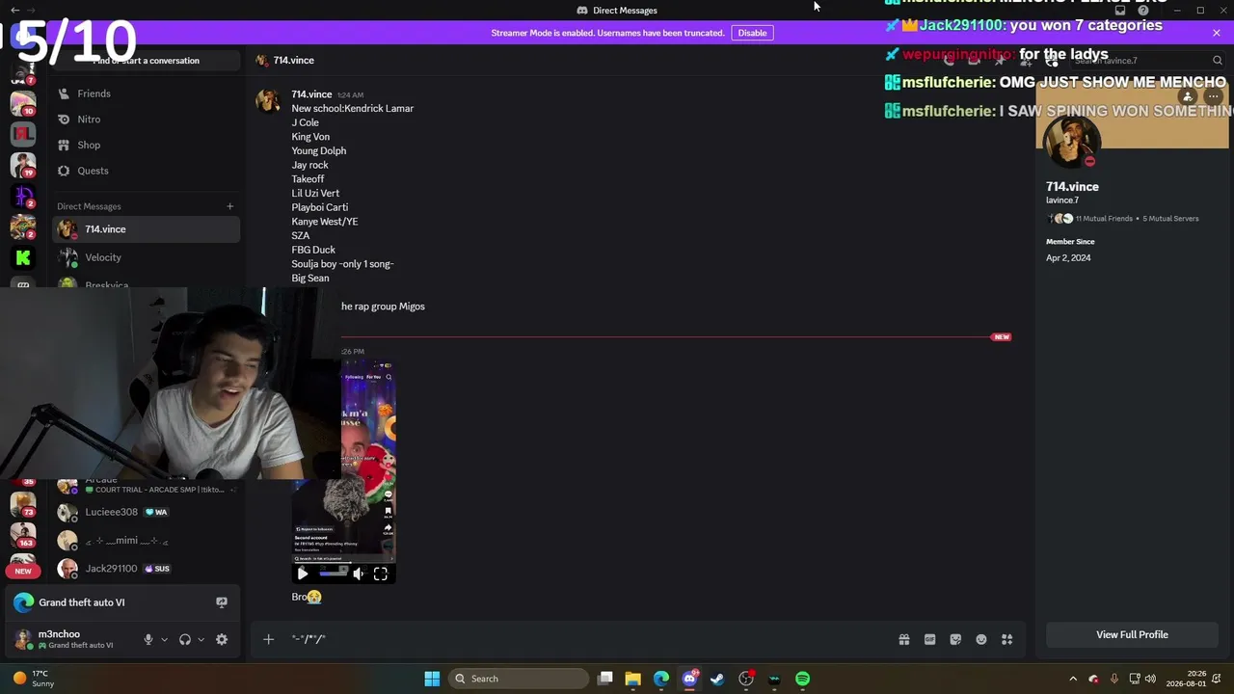Open Spotify from the taskbar
This screenshot has width=1234, height=694.
(803, 679)
